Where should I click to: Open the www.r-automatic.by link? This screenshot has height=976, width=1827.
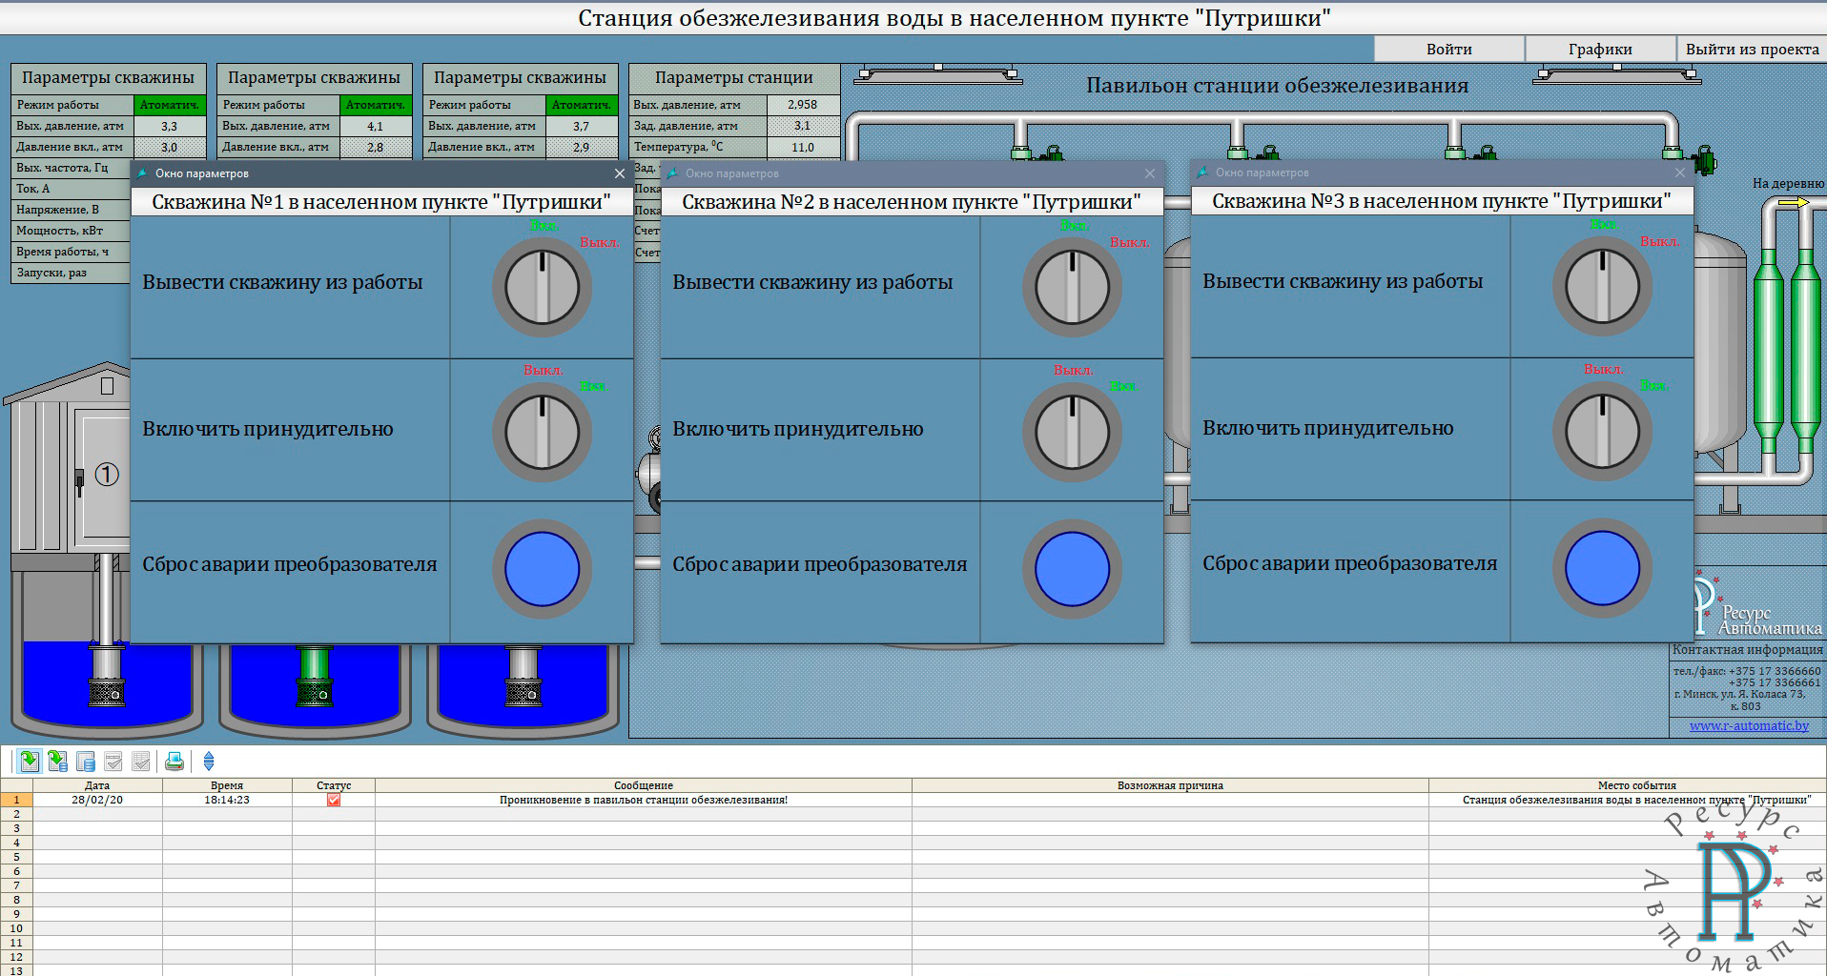[x=1749, y=725]
